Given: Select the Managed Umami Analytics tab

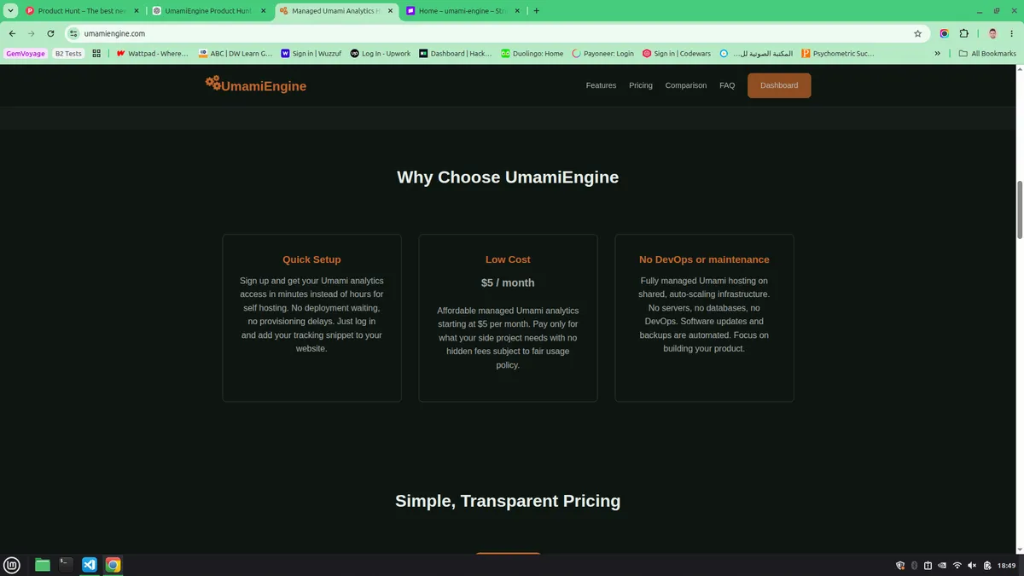Looking at the screenshot, I should (x=335, y=11).
